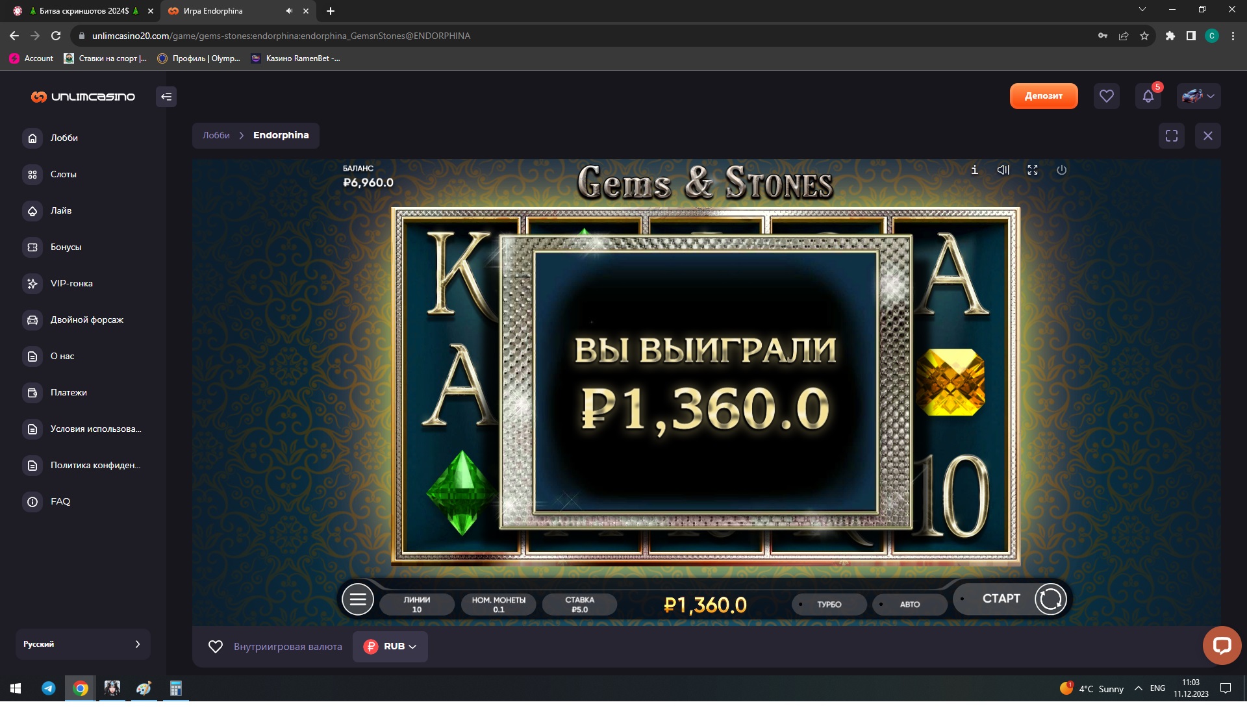The width and height of the screenshot is (1260, 713).
Task: Toggle АВТО autoplay
Action: click(x=909, y=605)
